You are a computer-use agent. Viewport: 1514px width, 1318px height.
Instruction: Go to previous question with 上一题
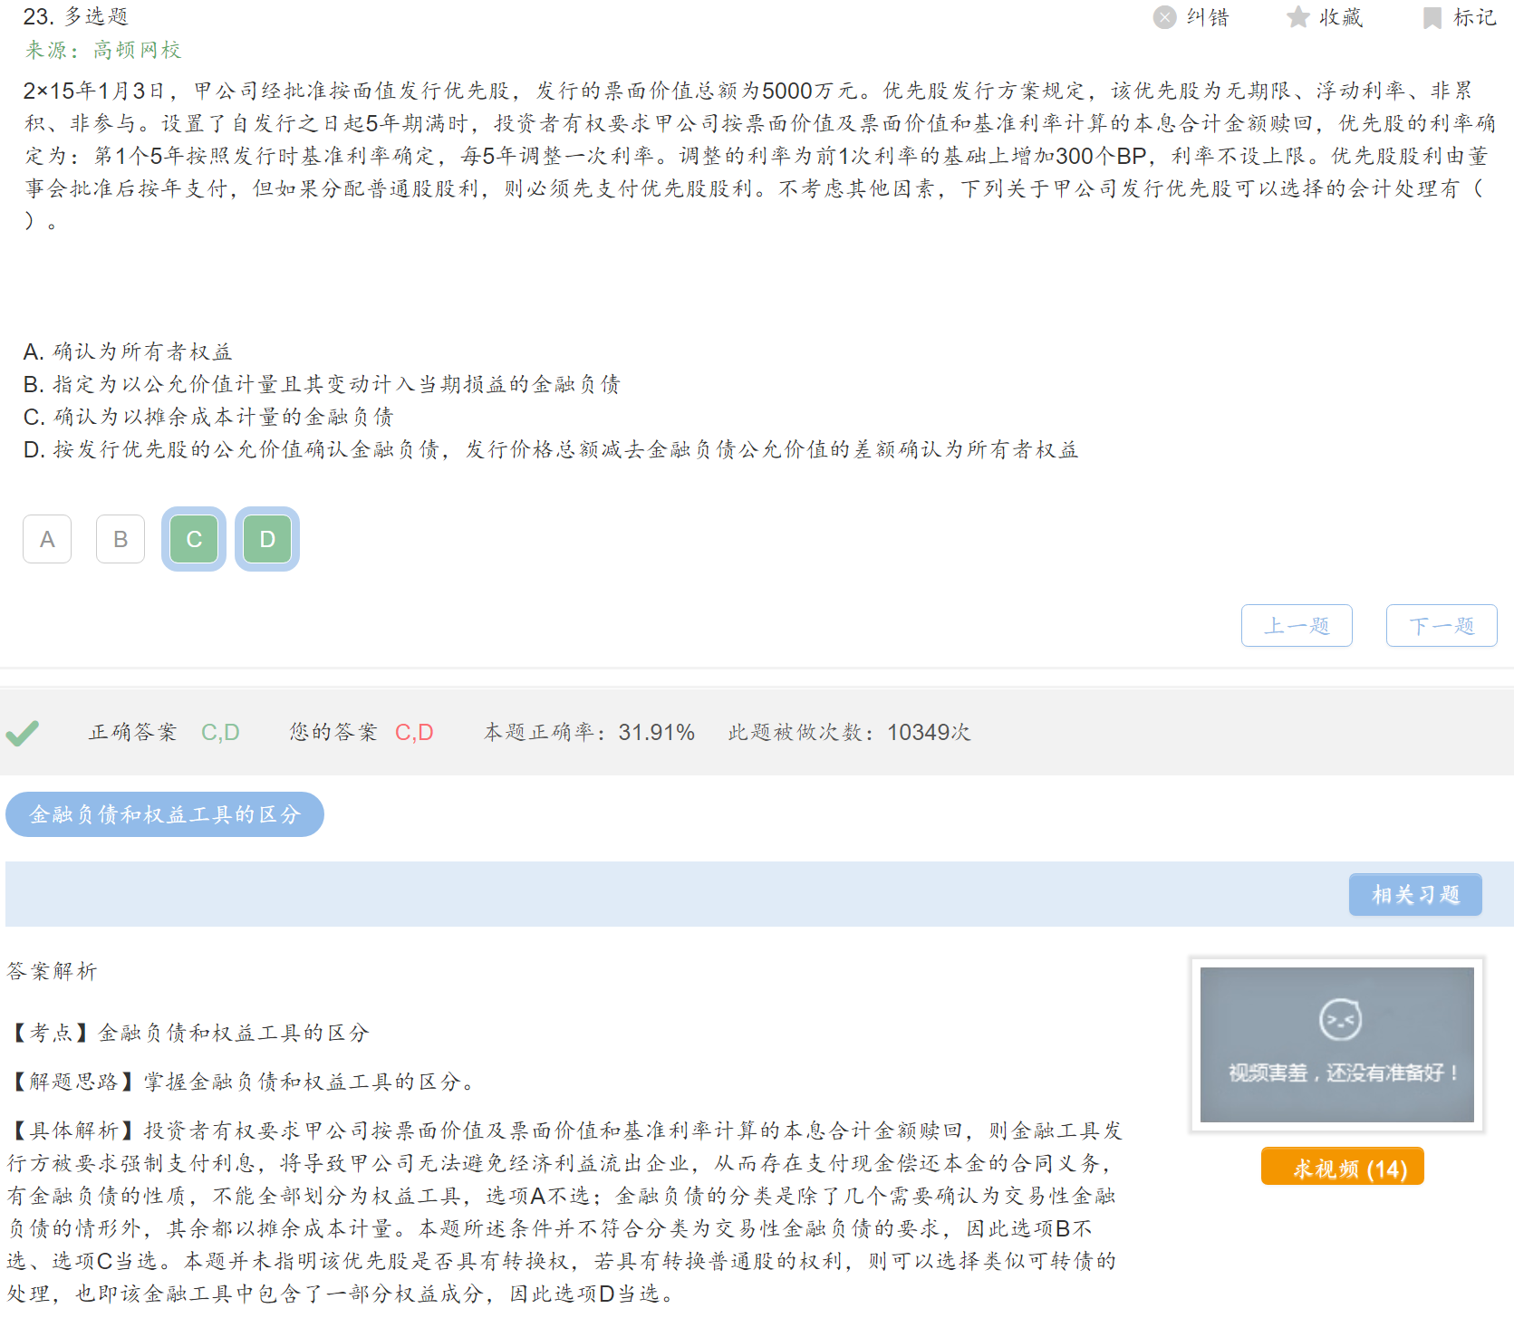(x=1296, y=626)
